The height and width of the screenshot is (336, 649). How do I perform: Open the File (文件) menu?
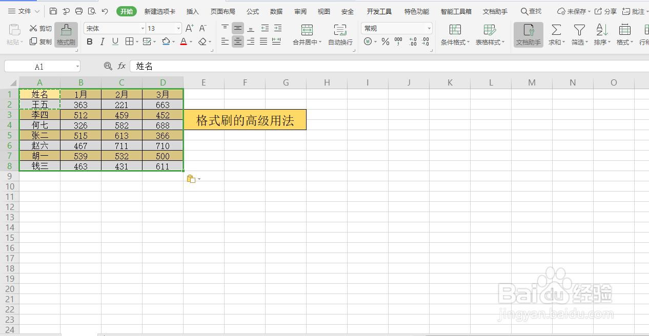(x=24, y=11)
